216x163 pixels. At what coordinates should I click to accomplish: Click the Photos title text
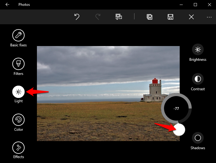click(x=24, y=5)
